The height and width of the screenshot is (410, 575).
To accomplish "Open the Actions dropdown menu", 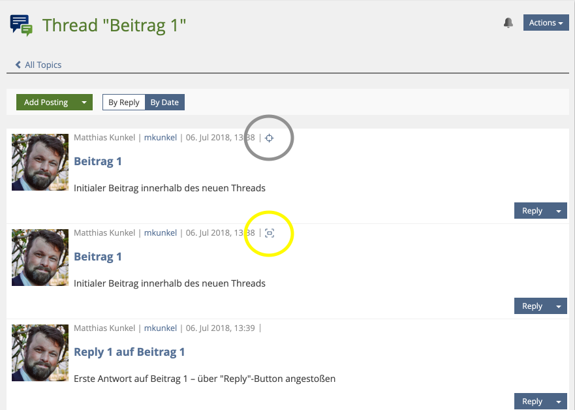I will 546,23.
